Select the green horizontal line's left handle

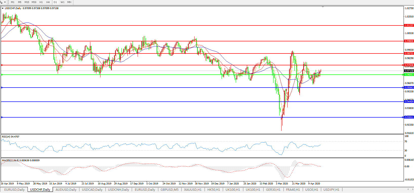2,75
